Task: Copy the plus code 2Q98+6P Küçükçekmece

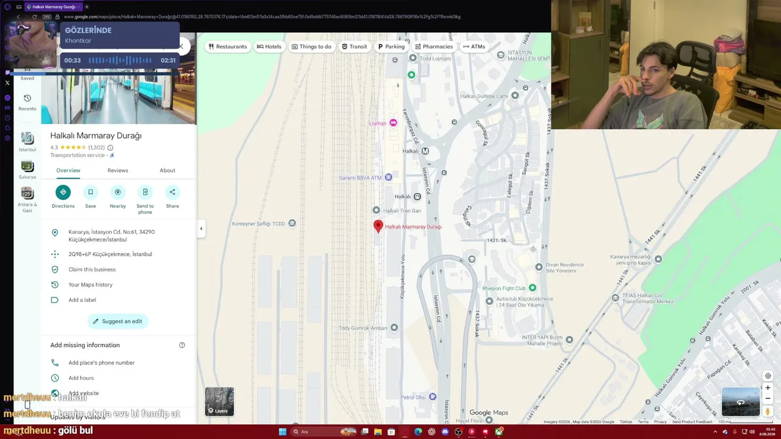Action: click(118, 254)
